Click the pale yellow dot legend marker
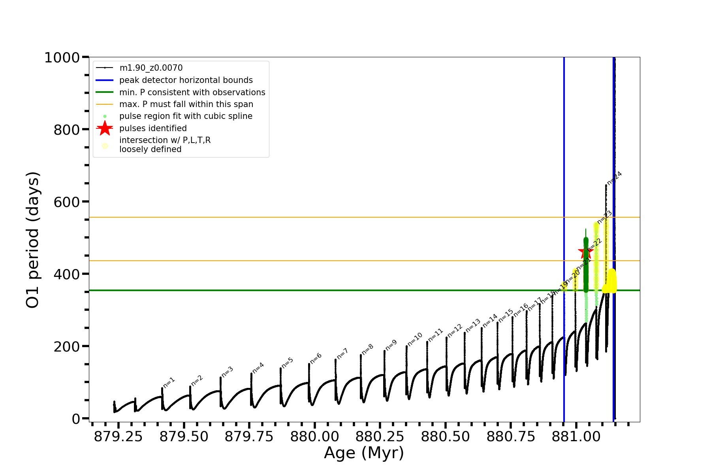The height and width of the screenshot is (474, 711). pyautogui.click(x=105, y=146)
